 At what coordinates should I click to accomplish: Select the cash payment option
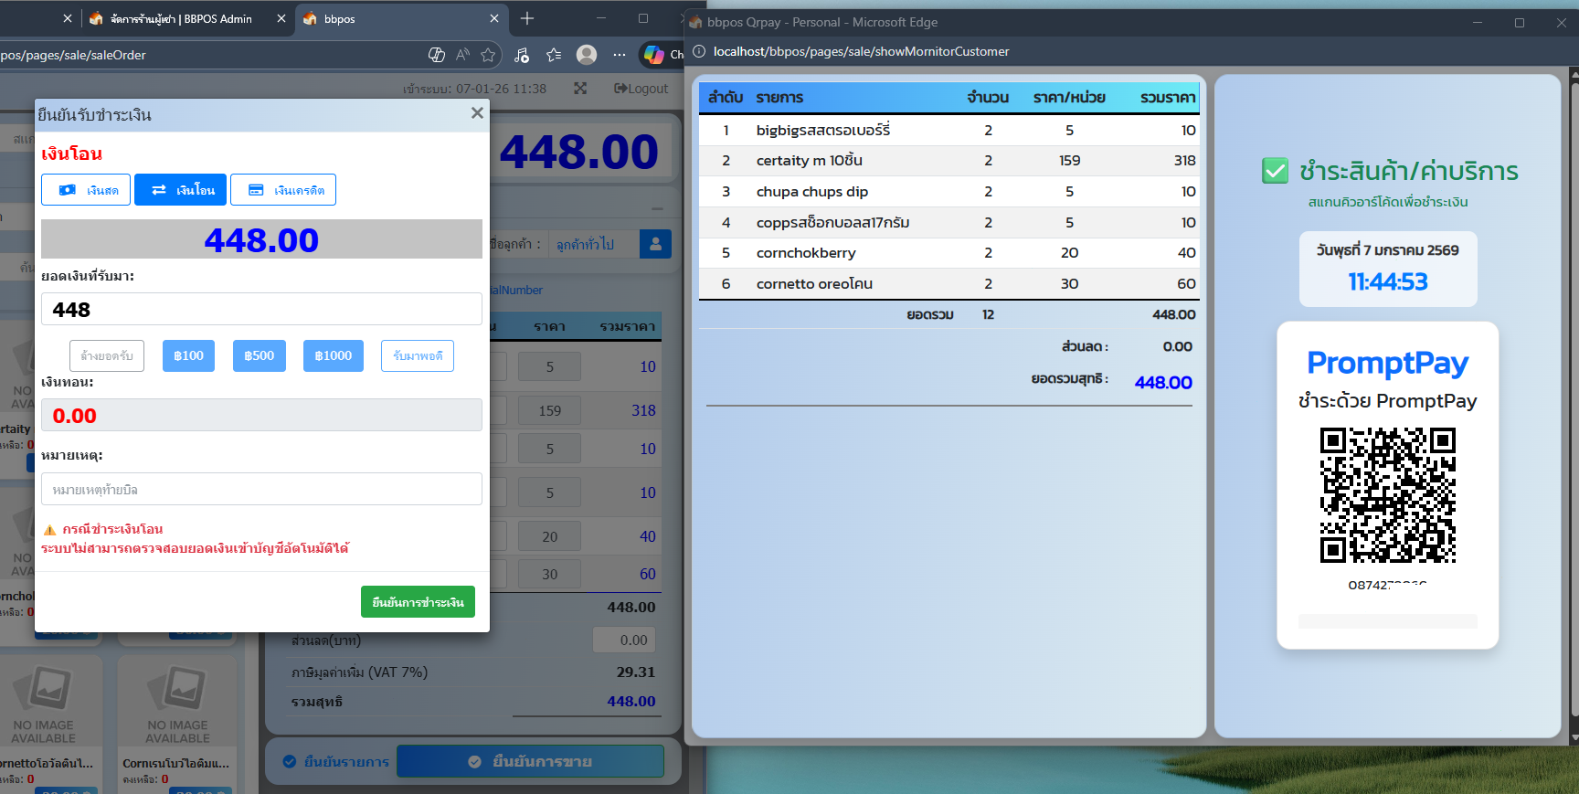(x=86, y=190)
